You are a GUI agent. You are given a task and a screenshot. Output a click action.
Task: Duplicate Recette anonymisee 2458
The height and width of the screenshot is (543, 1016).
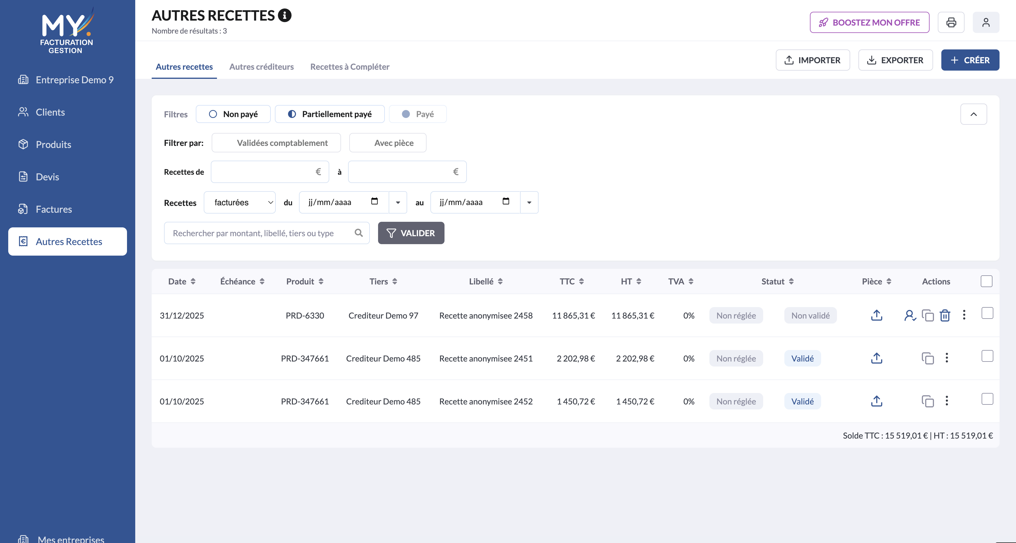click(x=928, y=315)
